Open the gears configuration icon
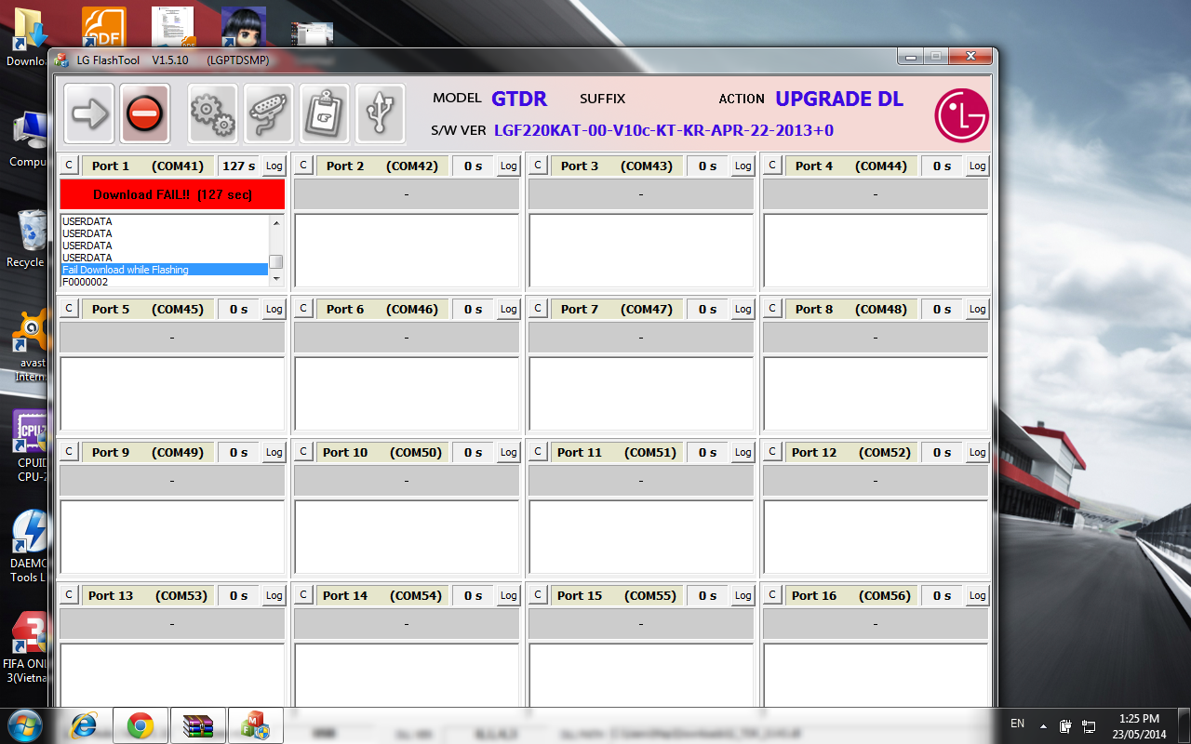 tap(212, 113)
